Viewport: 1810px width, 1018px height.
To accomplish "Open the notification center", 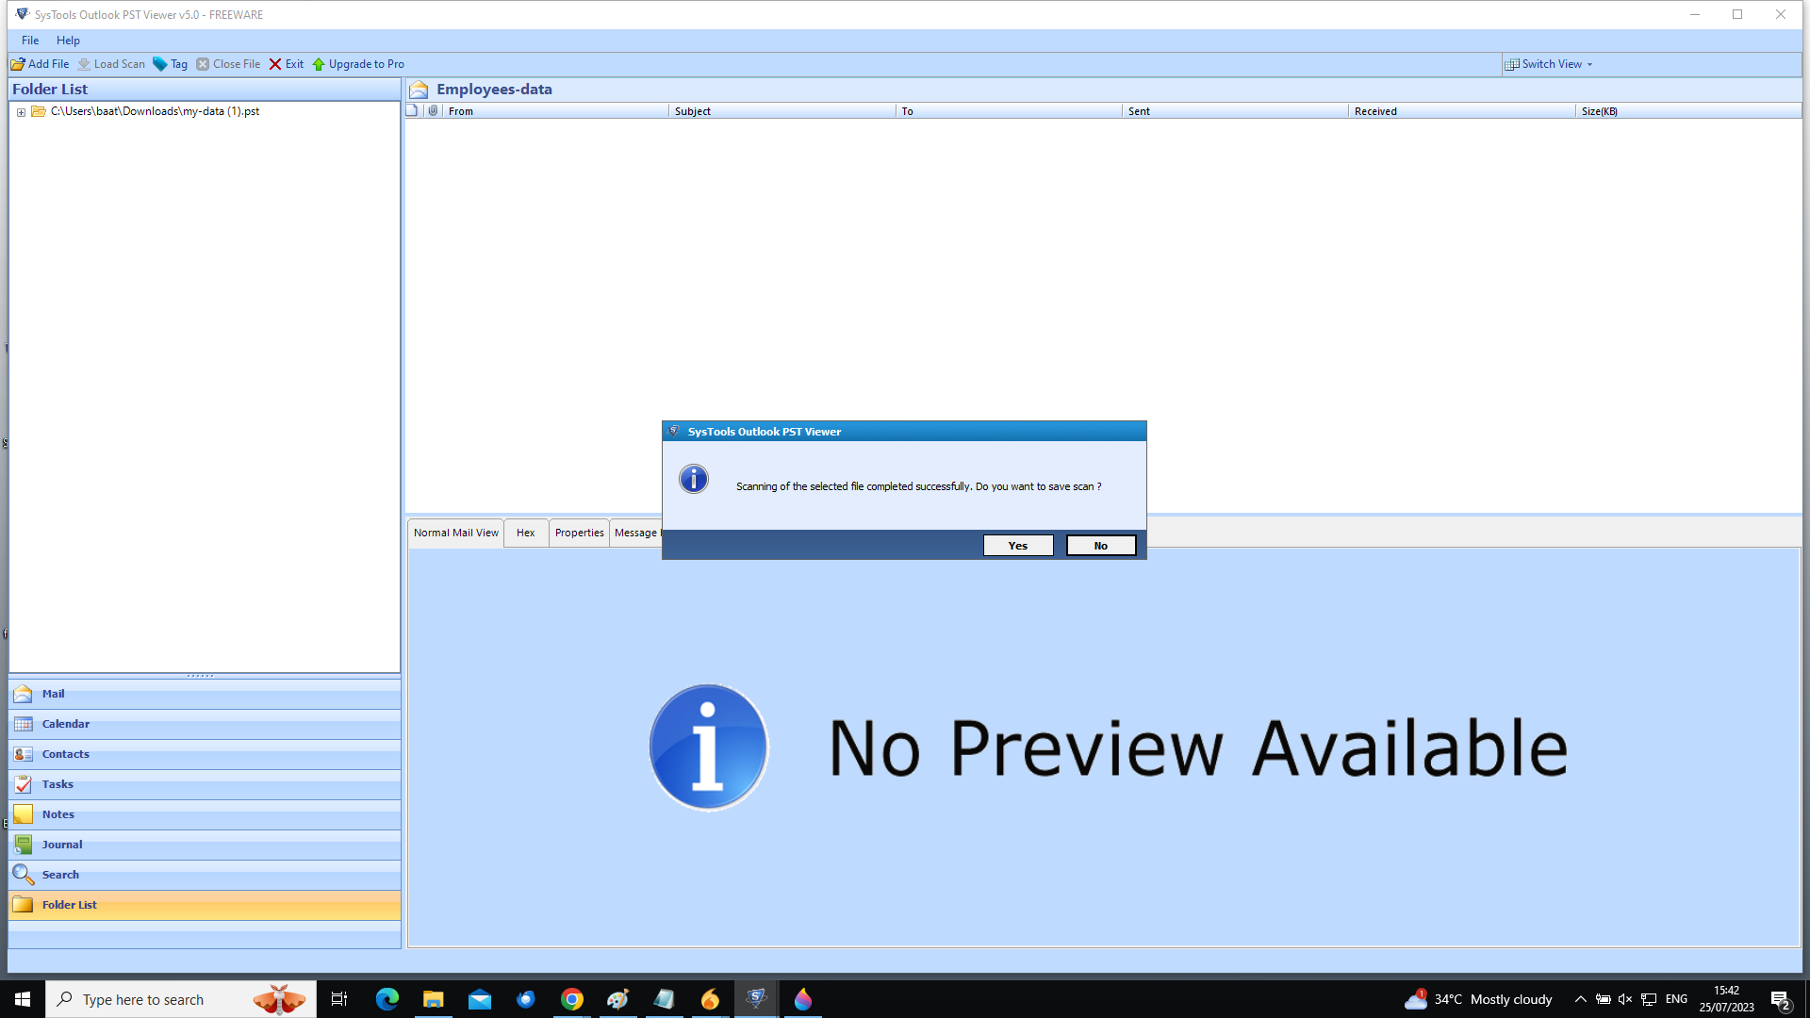I will [1781, 1000].
